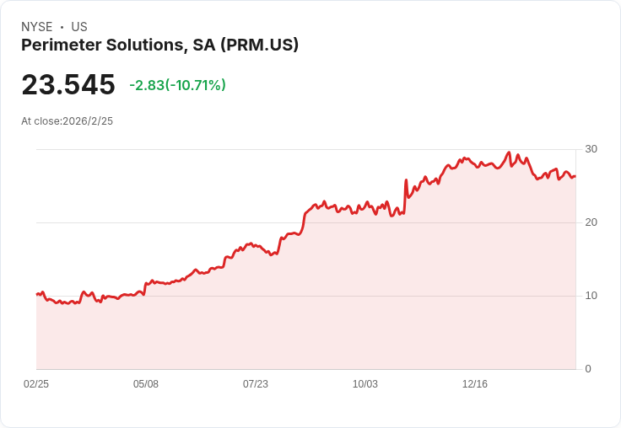Image resolution: width=621 pixels, height=428 pixels.
Task: Click the chart line's leftmost starting point
Action: (x=37, y=294)
